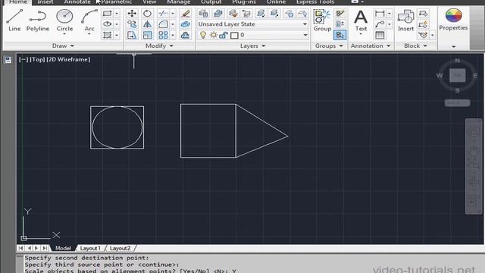Viewport: 485px width, 273px height.
Task: Click the [Top] view control
Action: [x=37, y=59]
